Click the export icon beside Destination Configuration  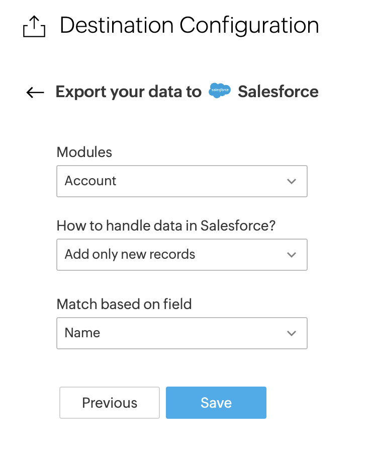tap(34, 26)
